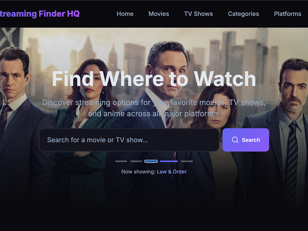Go to the Home nav item
308x231 pixels.
tap(125, 14)
